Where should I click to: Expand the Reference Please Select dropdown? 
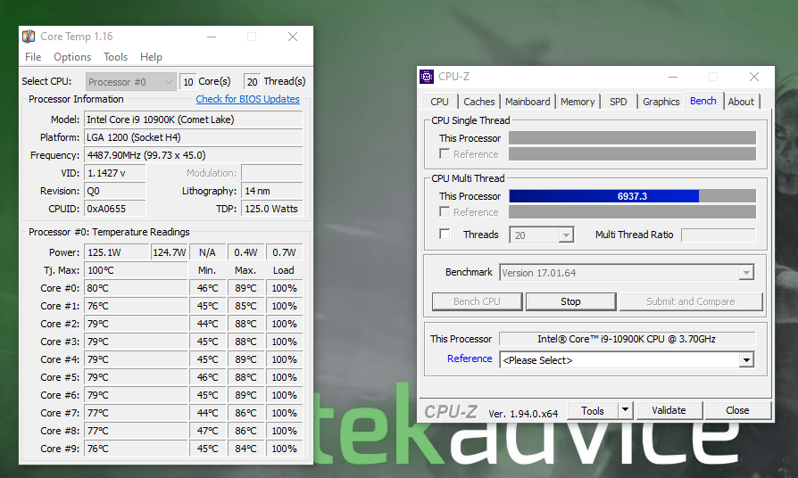(x=746, y=360)
